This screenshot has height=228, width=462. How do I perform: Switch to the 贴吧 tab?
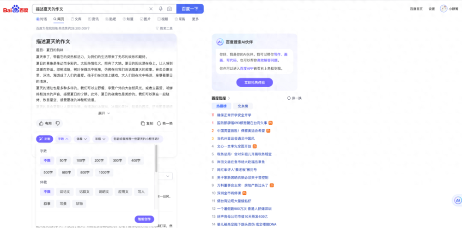click(x=110, y=19)
